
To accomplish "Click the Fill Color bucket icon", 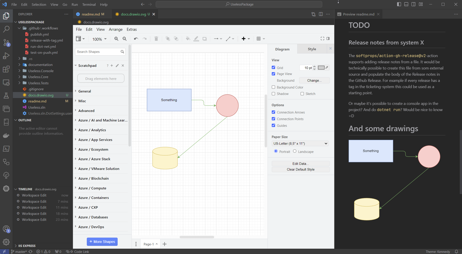I will tap(188, 39).
